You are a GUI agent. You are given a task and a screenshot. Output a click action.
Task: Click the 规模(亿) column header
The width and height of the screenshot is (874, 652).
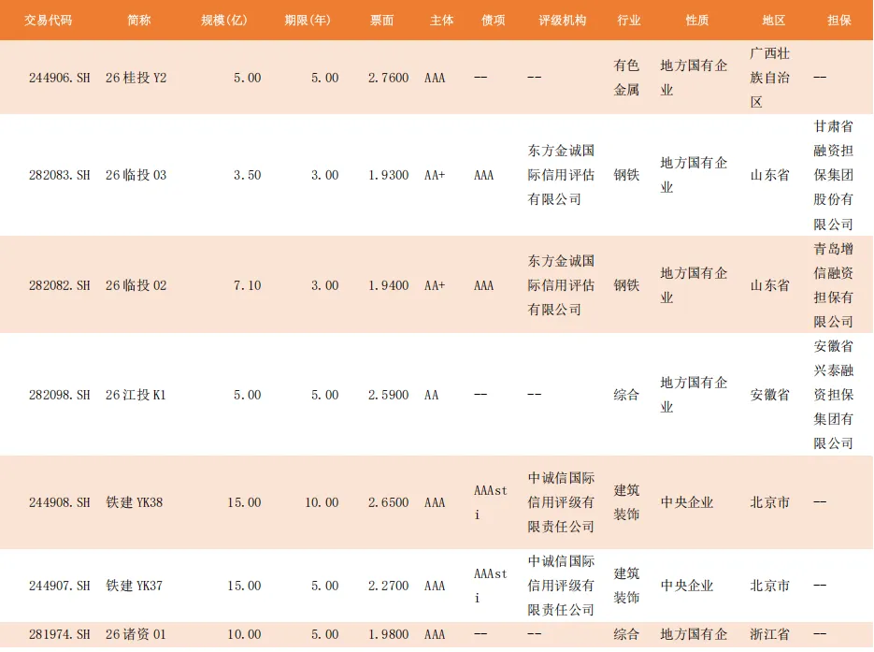tap(224, 21)
